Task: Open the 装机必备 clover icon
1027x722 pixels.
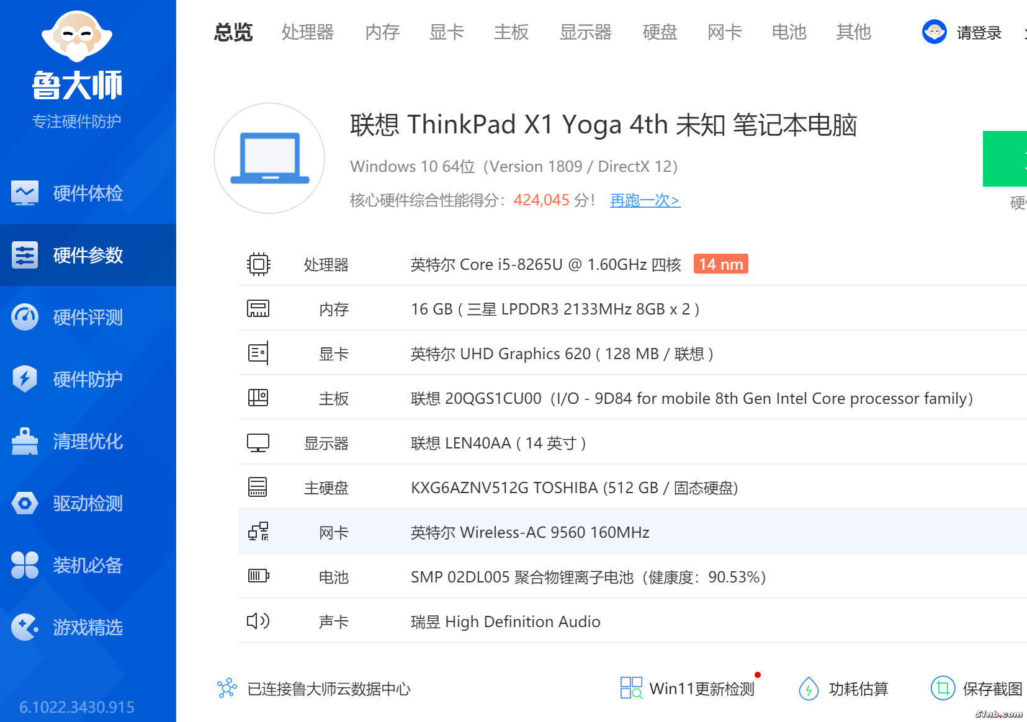Action: [x=25, y=565]
